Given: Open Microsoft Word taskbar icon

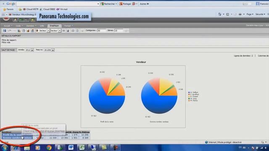Looking at the screenshot, I should tap(71, 147).
